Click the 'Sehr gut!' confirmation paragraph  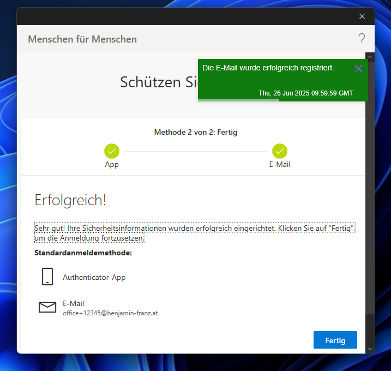[x=195, y=233]
